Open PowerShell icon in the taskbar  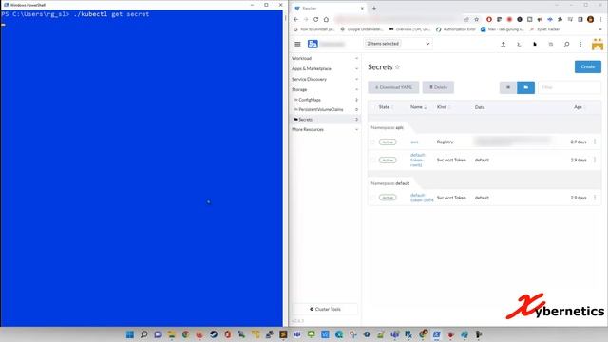[437, 334]
